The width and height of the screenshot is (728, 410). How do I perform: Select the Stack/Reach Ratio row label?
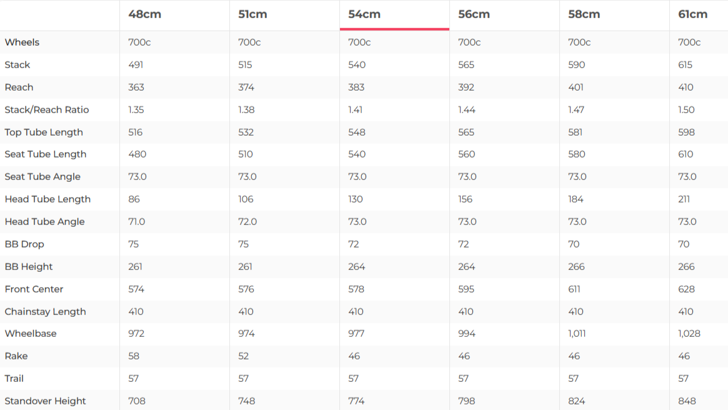[47, 110]
